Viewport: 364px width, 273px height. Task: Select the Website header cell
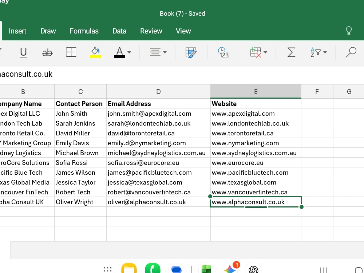tap(256, 103)
